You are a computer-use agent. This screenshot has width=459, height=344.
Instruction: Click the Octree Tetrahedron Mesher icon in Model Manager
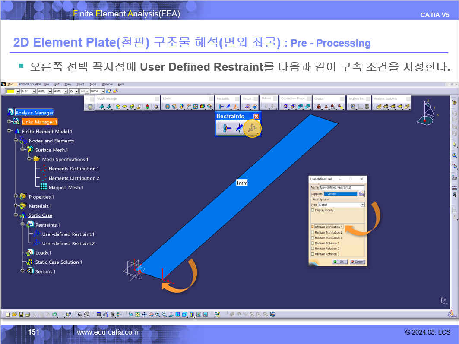[x=102, y=107]
